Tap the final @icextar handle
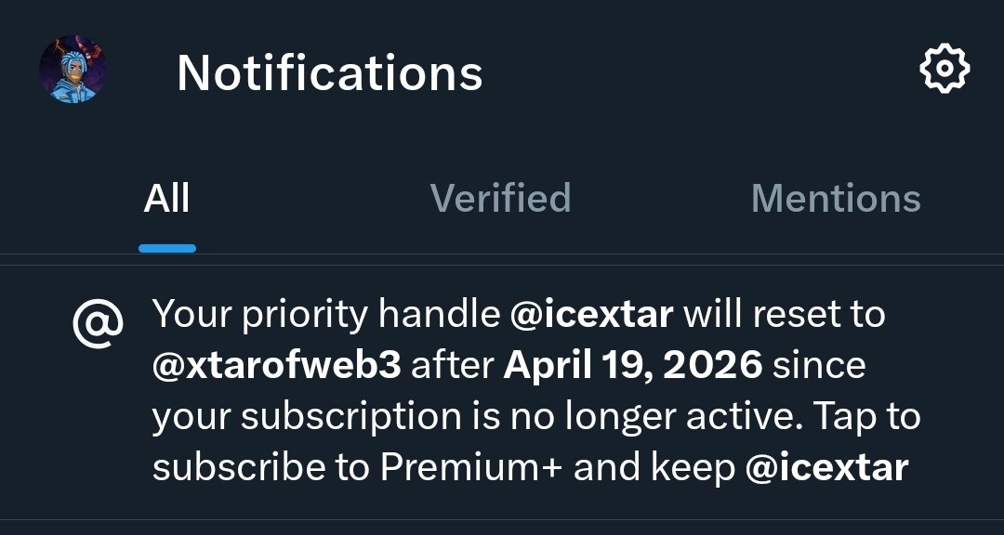Screen dimensions: 1004x535 (826, 468)
